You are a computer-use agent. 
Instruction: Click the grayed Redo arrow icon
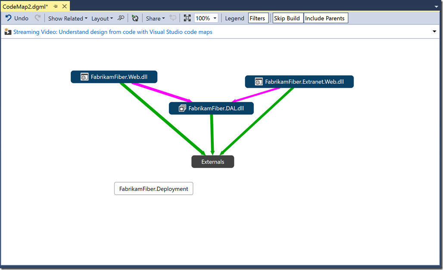pos(37,18)
